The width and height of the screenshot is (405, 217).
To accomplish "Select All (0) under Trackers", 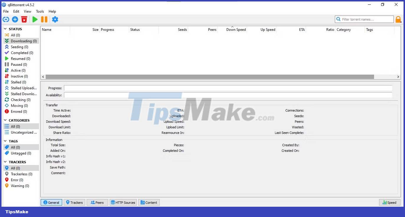I will pos(21,168).
